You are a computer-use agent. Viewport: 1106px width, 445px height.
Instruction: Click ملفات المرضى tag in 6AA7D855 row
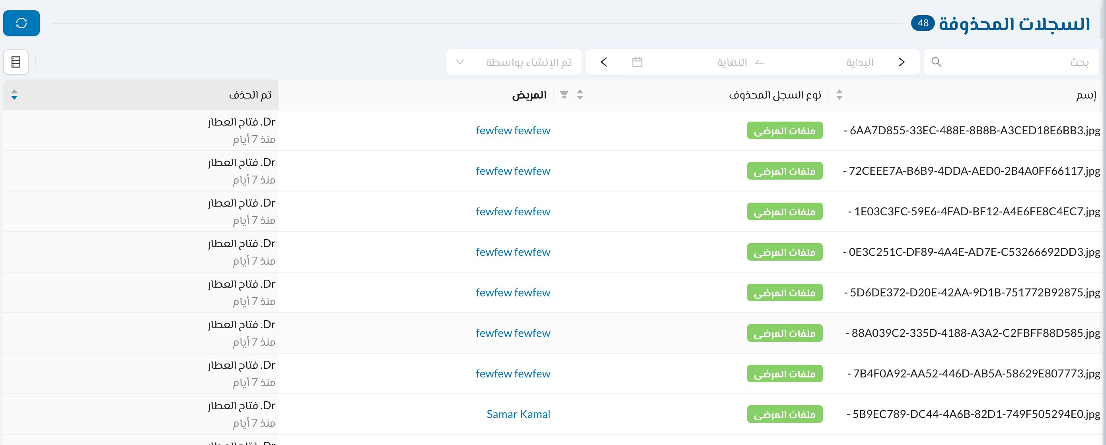pyautogui.click(x=785, y=130)
